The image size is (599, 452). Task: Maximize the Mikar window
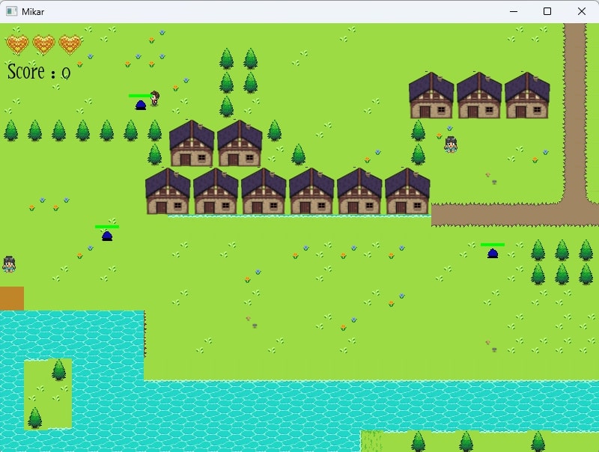547,11
